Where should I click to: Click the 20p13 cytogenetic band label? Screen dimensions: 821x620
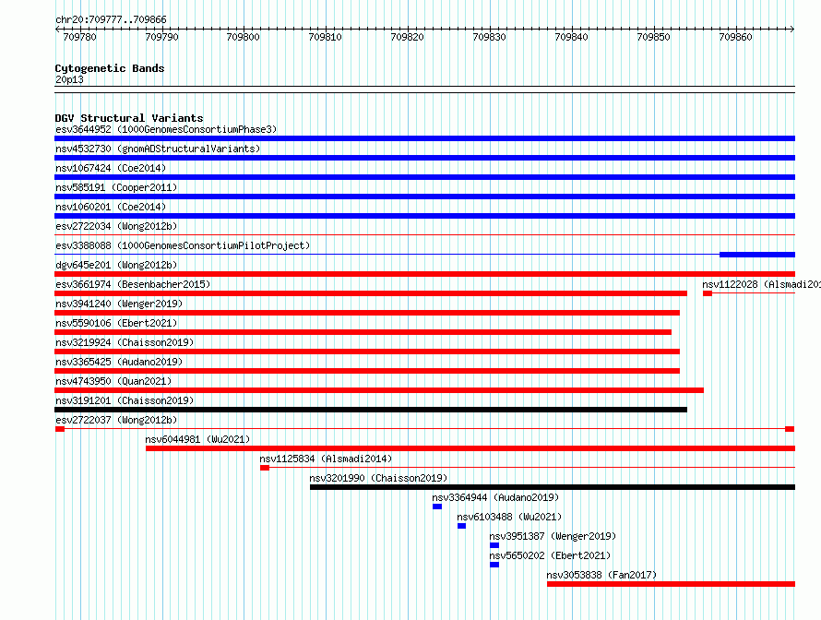(x=69, y=79)
